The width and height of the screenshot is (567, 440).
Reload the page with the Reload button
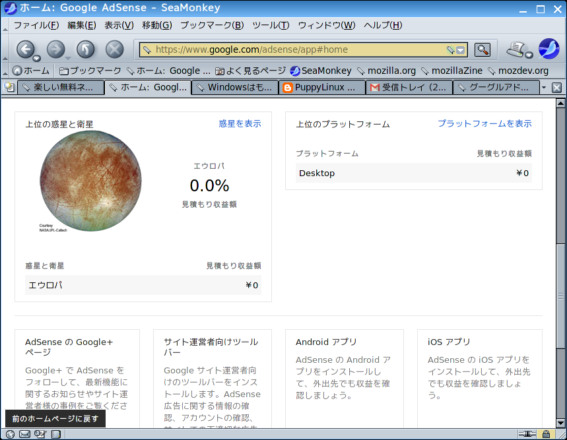[85, 49]
